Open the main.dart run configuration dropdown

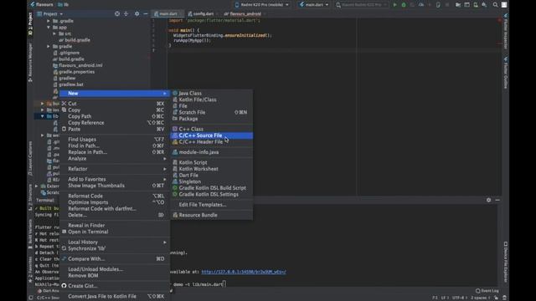tap(314, 5)
